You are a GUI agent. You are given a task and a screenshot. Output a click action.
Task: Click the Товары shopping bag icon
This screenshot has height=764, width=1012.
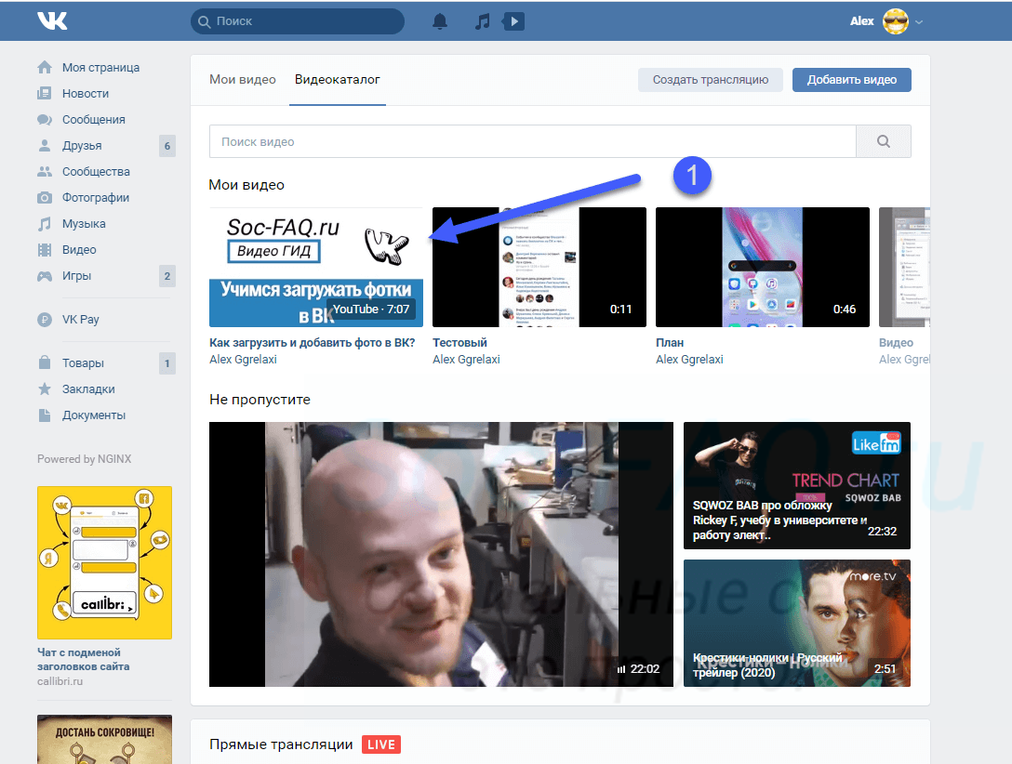coord(45,362)
